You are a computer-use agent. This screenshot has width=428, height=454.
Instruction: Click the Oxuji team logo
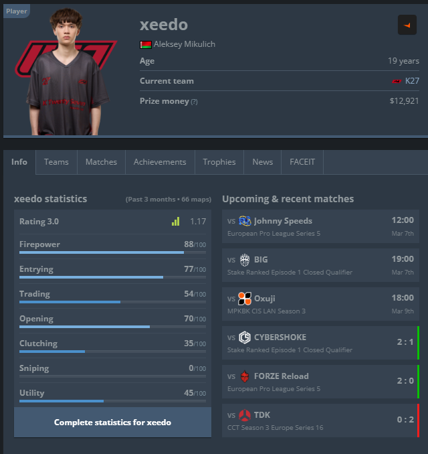coord(245,299)
